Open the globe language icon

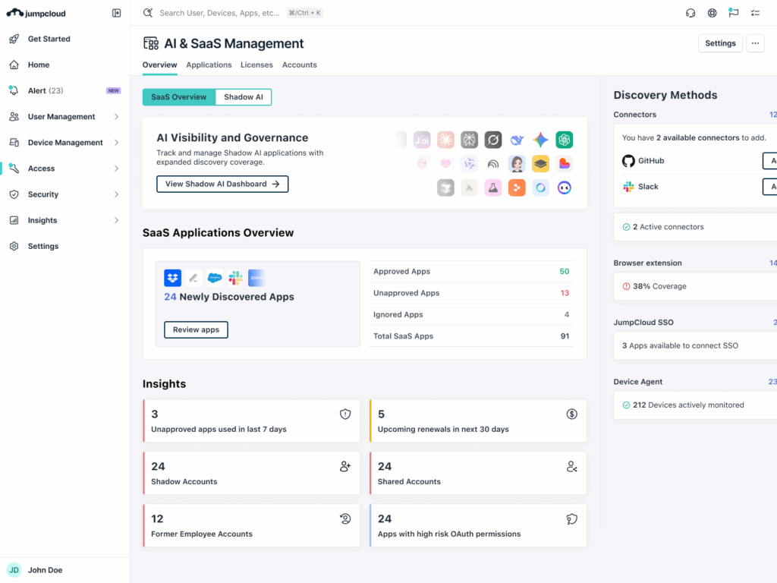(712, 13)
